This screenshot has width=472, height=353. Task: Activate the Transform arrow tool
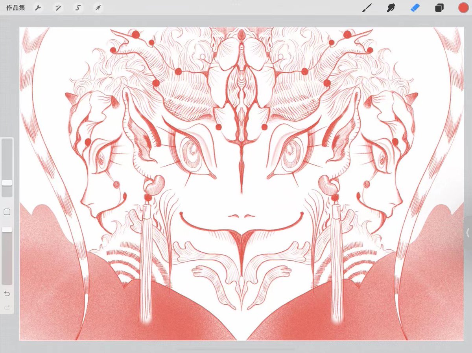97,8
